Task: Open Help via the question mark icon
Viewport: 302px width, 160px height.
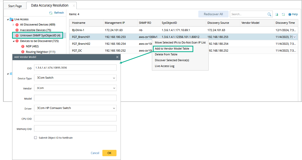Action: tap(290, 14)
